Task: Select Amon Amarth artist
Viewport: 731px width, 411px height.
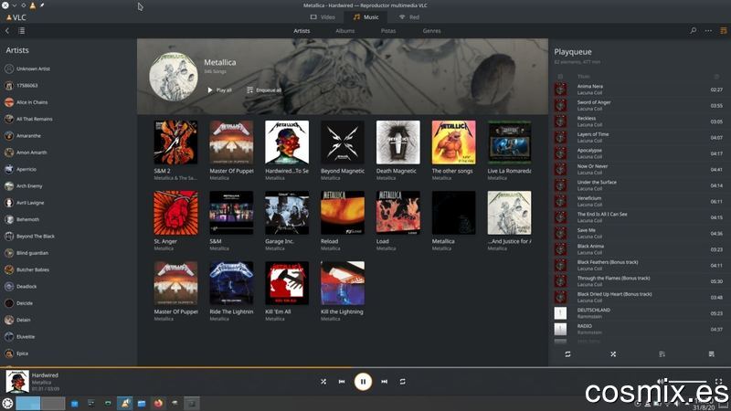Action: pyautogui.click(x=68, y=153)
